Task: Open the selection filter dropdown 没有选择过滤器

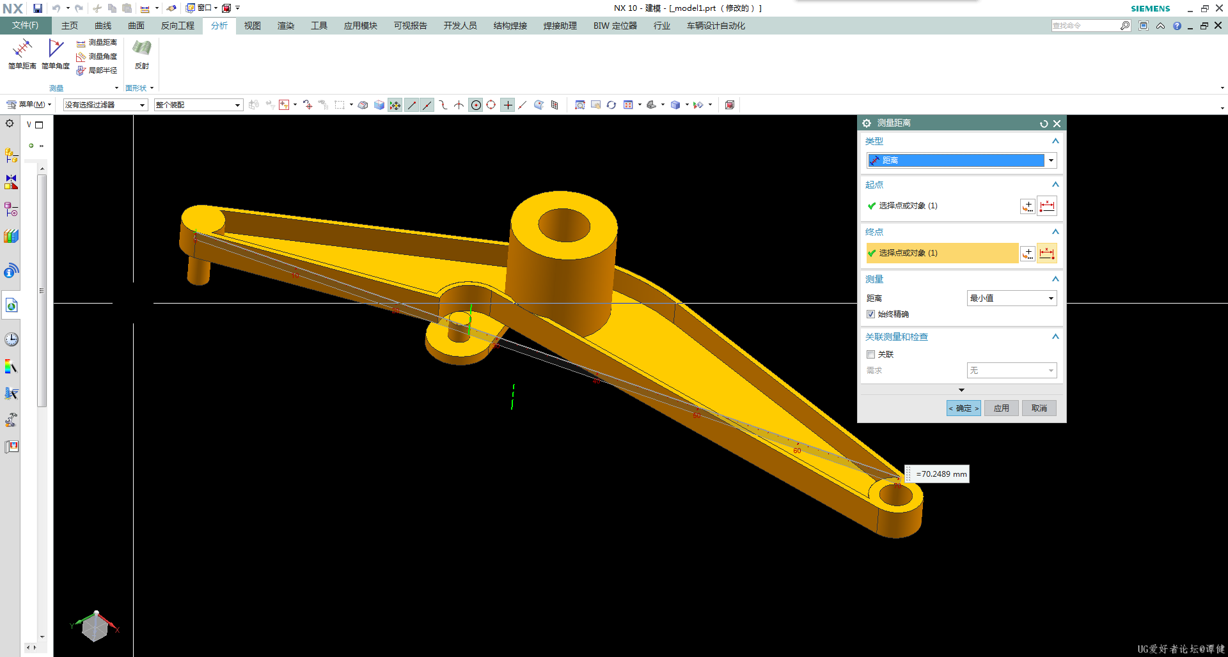Action: click(106, 105)
